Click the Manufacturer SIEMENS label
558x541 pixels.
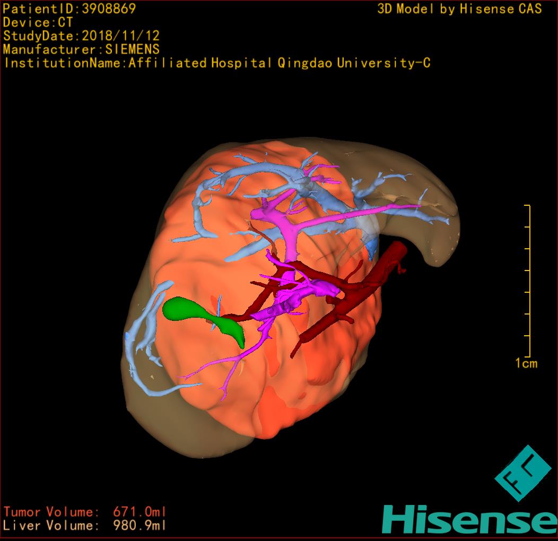point(81,50)
